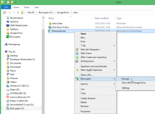The width and height of the screenshot is (155, 114).
Task: Click the Notepad++ icon in the context menu
Action: (77, 49)
